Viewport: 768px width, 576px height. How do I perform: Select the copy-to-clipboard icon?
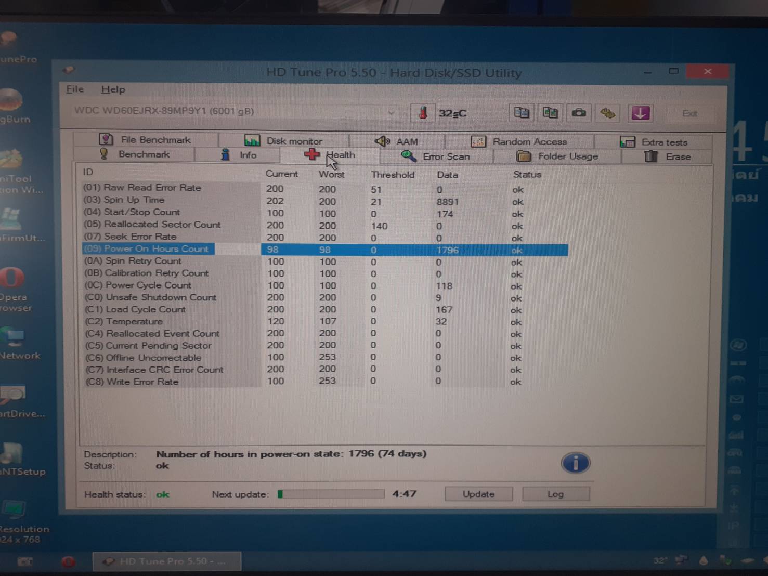click(x=521, y=113)
